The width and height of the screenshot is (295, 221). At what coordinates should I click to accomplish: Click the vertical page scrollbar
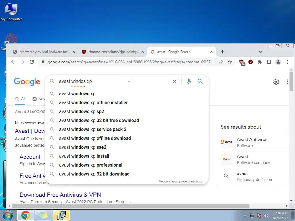pos(291,81)
